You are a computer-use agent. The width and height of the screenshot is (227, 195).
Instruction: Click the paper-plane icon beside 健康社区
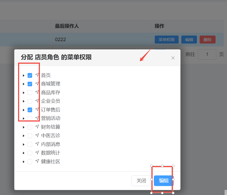37,161
